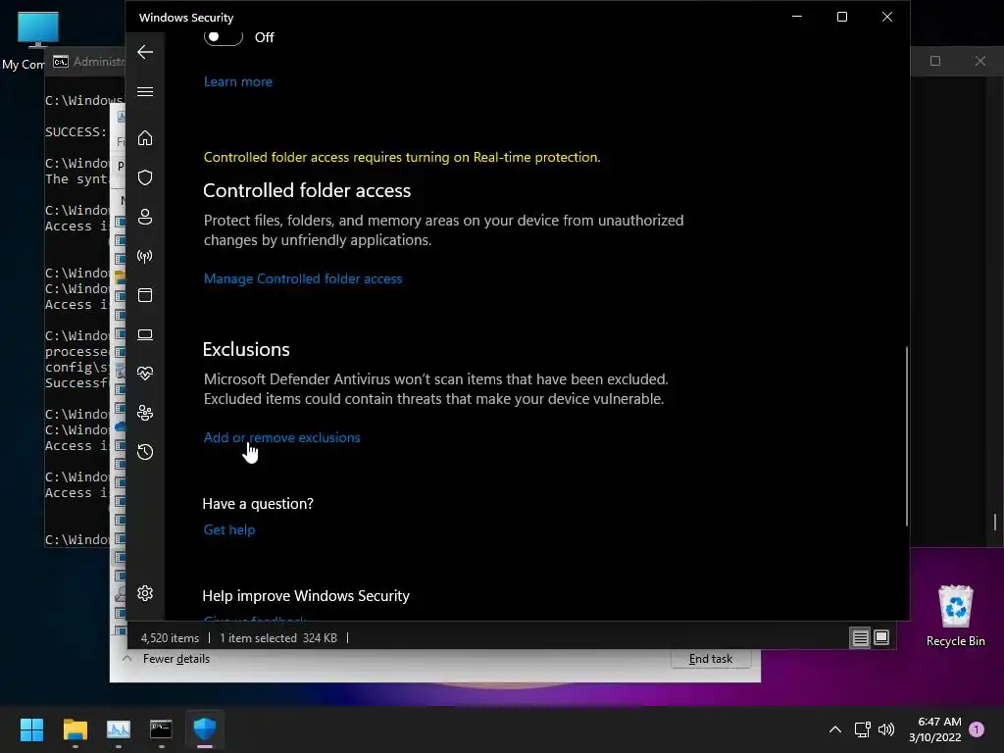Open App & browser control window icon
The width and height of the screenshot is (1004, 753).
pyautogui.click(x=145, y=295)
